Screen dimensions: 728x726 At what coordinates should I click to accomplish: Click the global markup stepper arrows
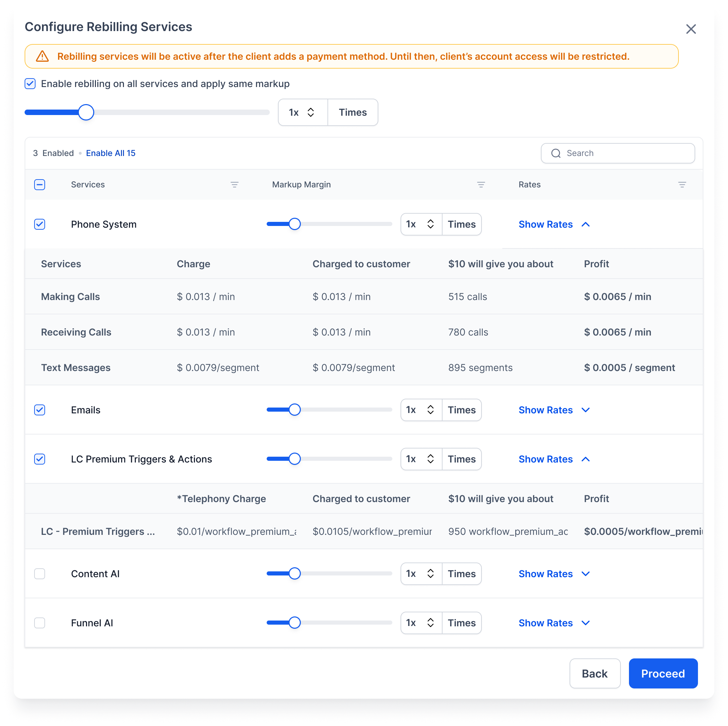tap(310, 112)
